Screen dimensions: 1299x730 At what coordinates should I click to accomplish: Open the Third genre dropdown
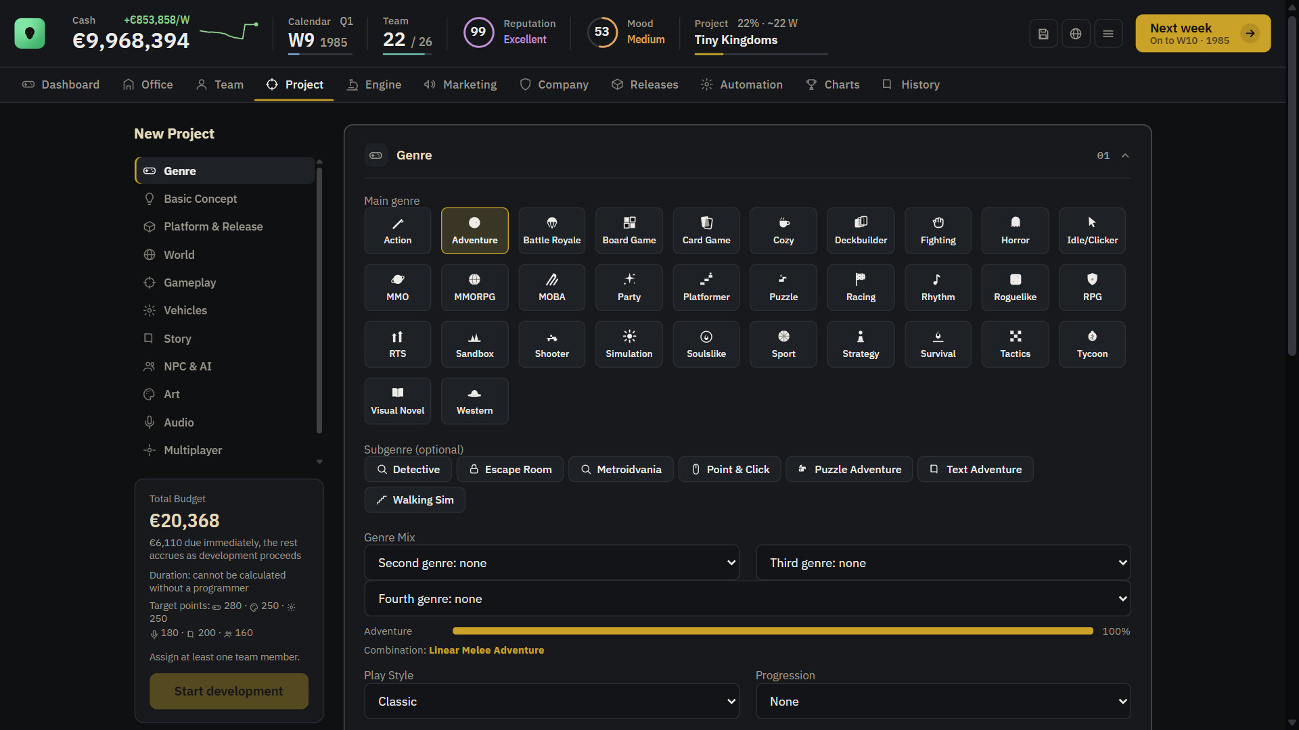pyautogui.click(x=943, y=563)
